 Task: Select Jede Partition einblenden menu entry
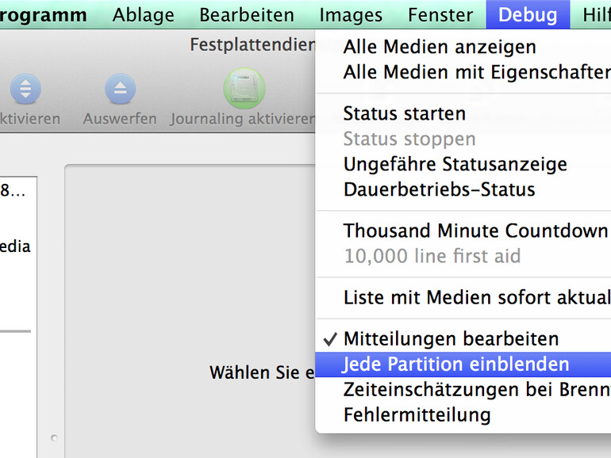click(456, 364)
